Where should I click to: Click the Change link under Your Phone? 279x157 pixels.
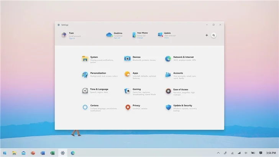click(140, 38)
